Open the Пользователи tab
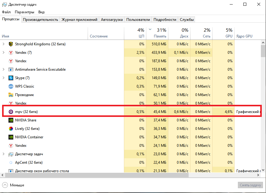This screenshot has height=193, width=266. (x=138, y=20)
